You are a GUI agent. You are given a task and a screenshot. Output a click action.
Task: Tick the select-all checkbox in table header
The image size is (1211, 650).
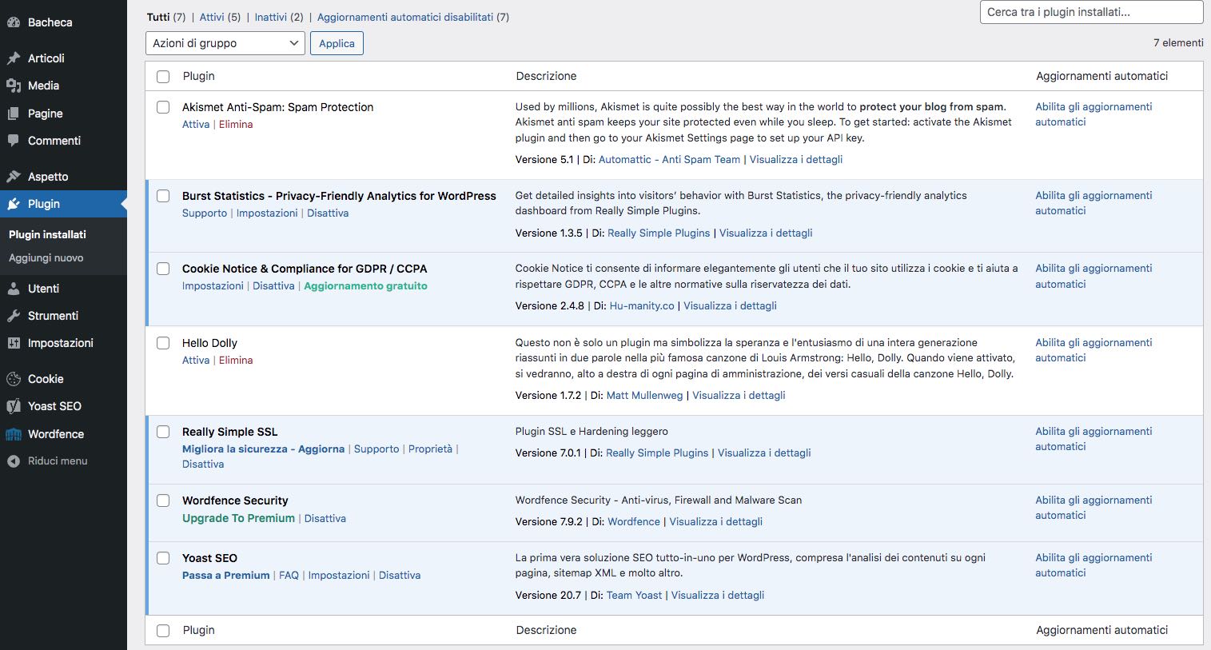coord(163,77)
